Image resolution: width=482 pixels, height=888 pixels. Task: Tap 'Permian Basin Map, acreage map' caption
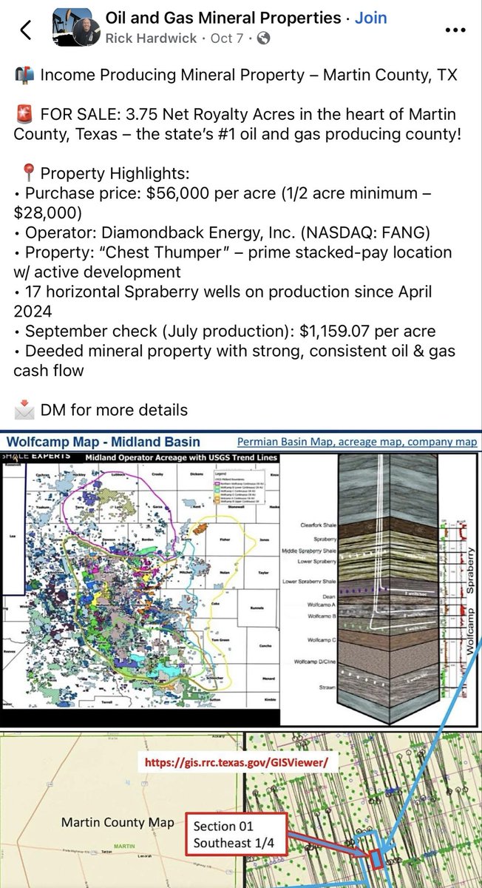(x=357, y=442)
